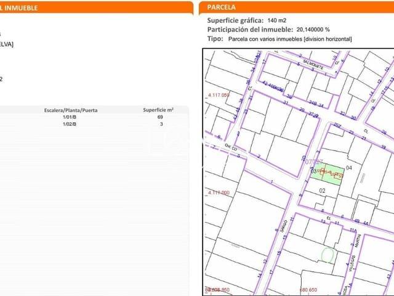Select the 'Tipo:' label

coord(215,39)
